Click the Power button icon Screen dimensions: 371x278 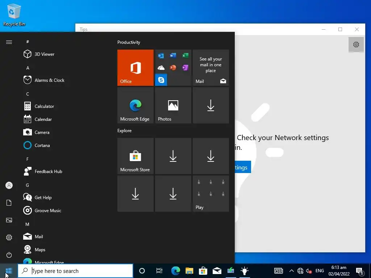[9, 255]
